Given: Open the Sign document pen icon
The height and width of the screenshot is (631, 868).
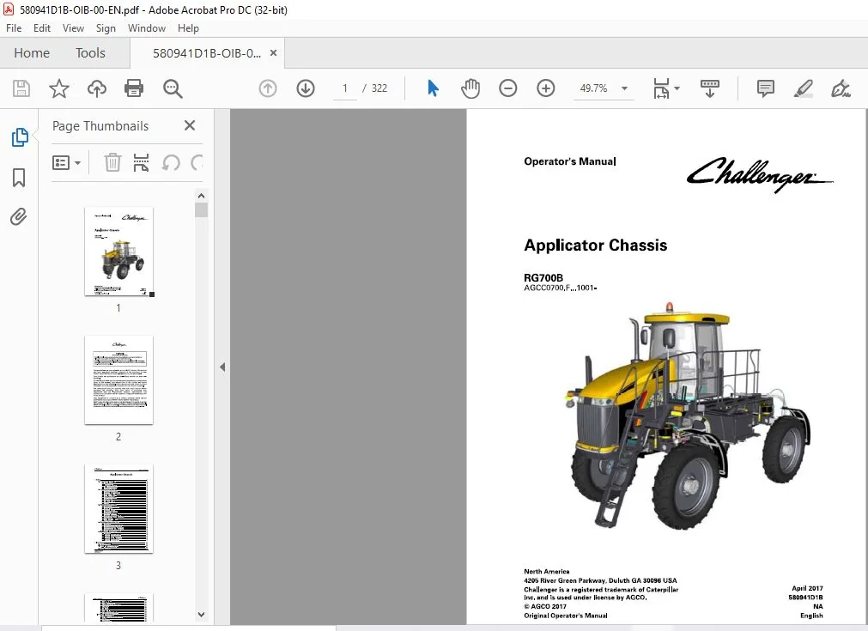Looking at the screenshot, I should (x=841, y=88).
